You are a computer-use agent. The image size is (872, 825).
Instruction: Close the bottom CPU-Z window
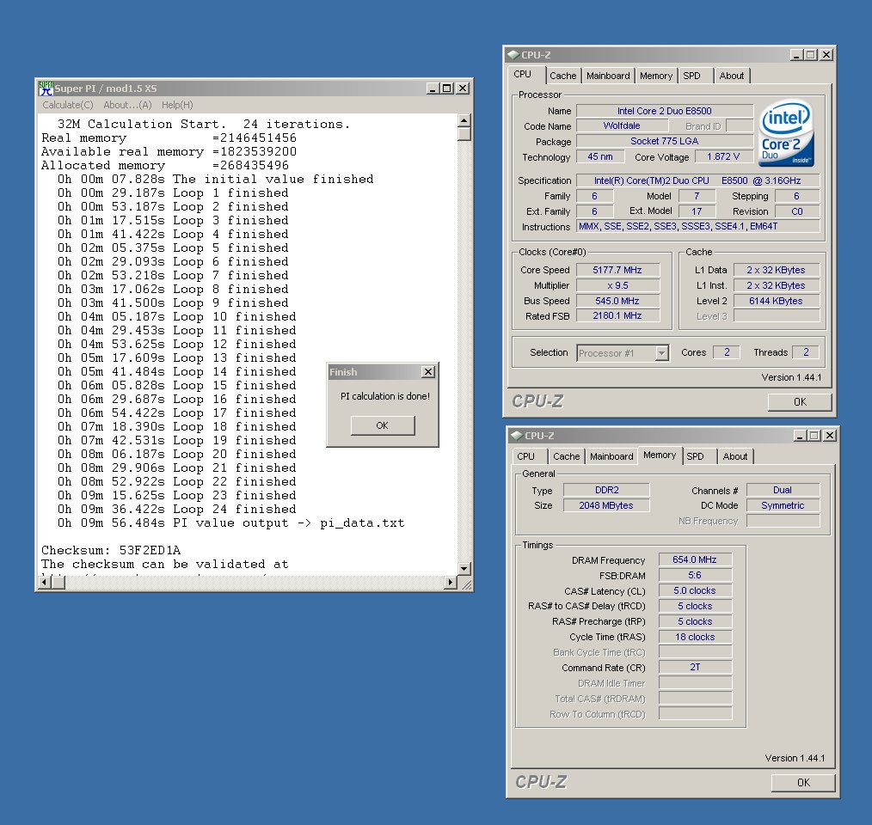[830, 436]
